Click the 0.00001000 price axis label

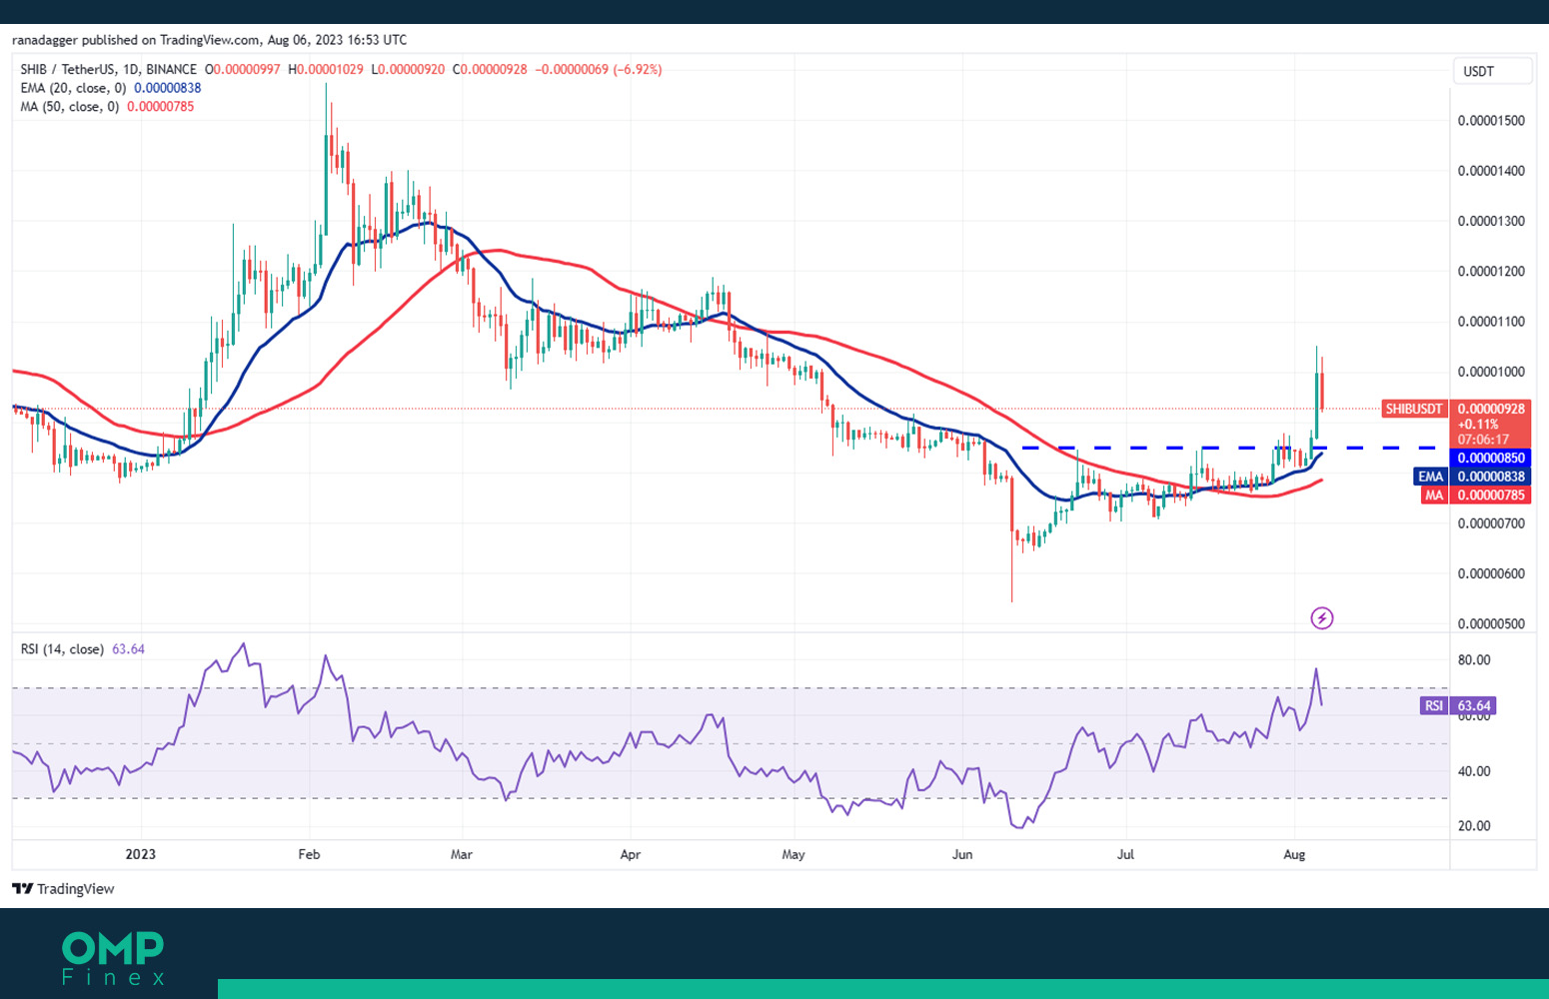[x=1491, y=372]
